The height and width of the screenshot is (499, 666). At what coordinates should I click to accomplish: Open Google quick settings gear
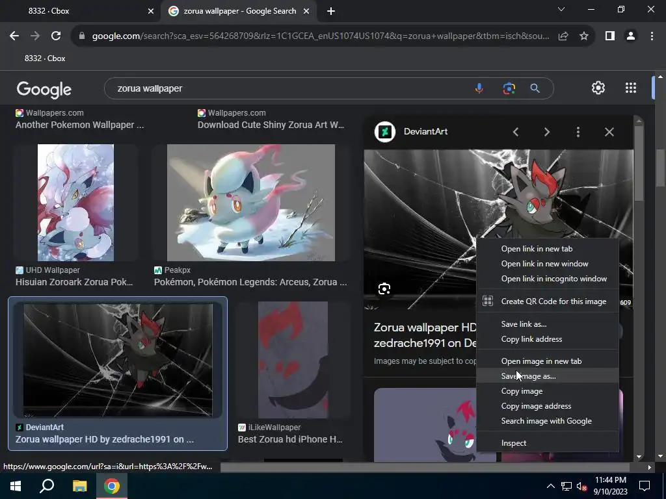[598, 88]
